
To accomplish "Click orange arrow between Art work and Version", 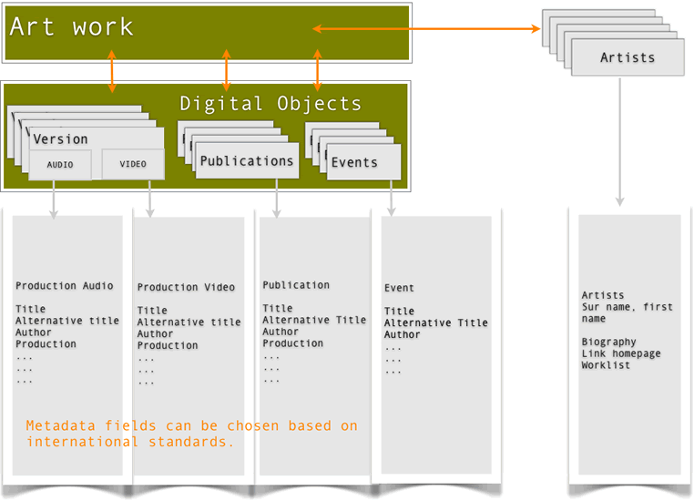I will [112, 72].
